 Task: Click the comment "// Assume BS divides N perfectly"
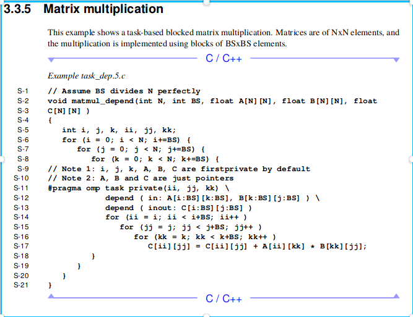pyautogui.click(x=124, y=91)
